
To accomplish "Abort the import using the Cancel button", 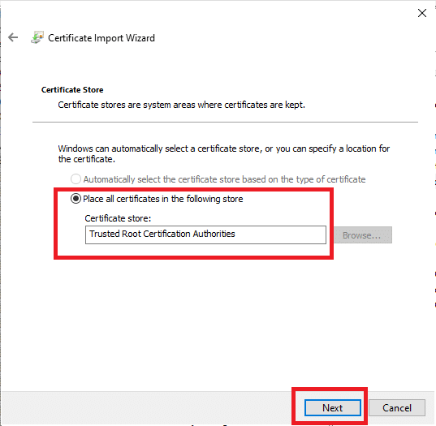I will 397,407.
